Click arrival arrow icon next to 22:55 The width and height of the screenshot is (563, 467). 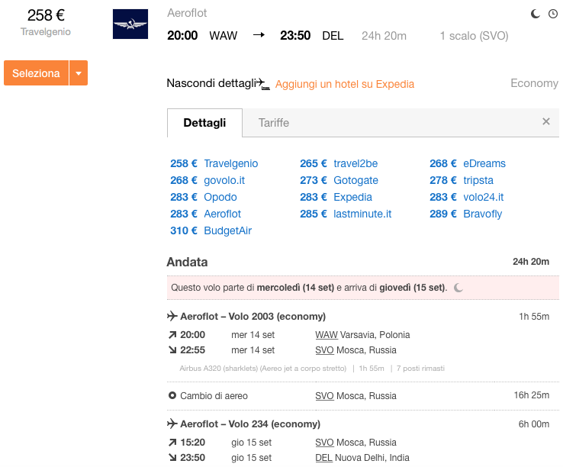pyautogui.click(x=172, y=350)
